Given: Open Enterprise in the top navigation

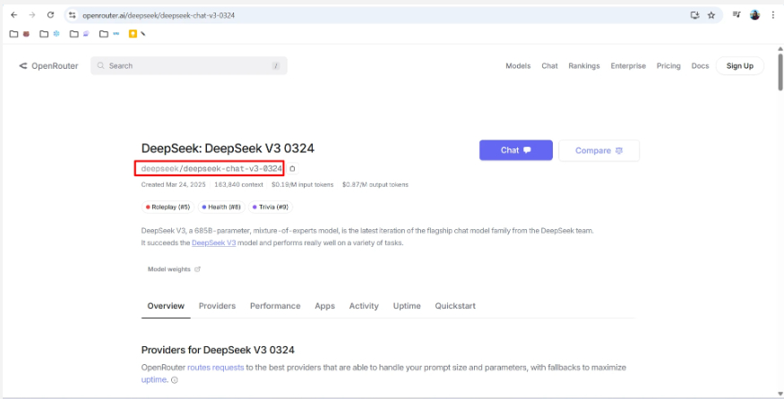Looking at the screenshot, I should click(x=628, y=66).
